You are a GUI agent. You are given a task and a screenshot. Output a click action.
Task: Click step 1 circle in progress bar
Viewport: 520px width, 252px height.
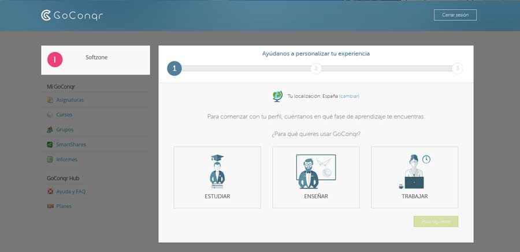[x=174, y=69]
